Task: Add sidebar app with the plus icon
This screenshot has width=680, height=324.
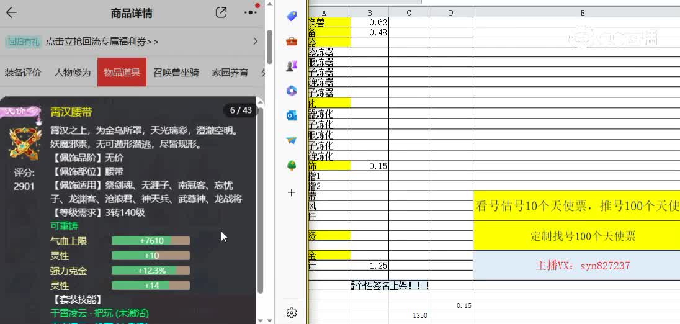Action: [x=292, y=192]
